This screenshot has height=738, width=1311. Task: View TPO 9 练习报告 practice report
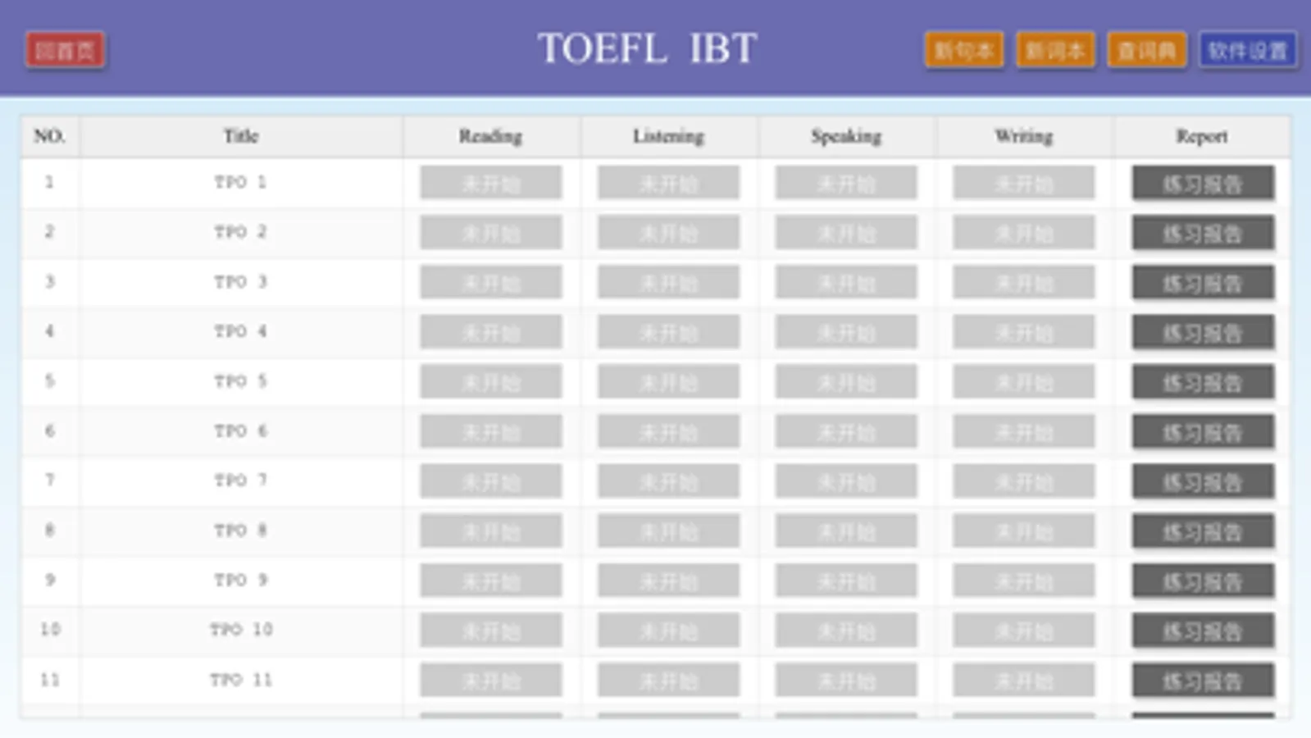click(1203, 581)
